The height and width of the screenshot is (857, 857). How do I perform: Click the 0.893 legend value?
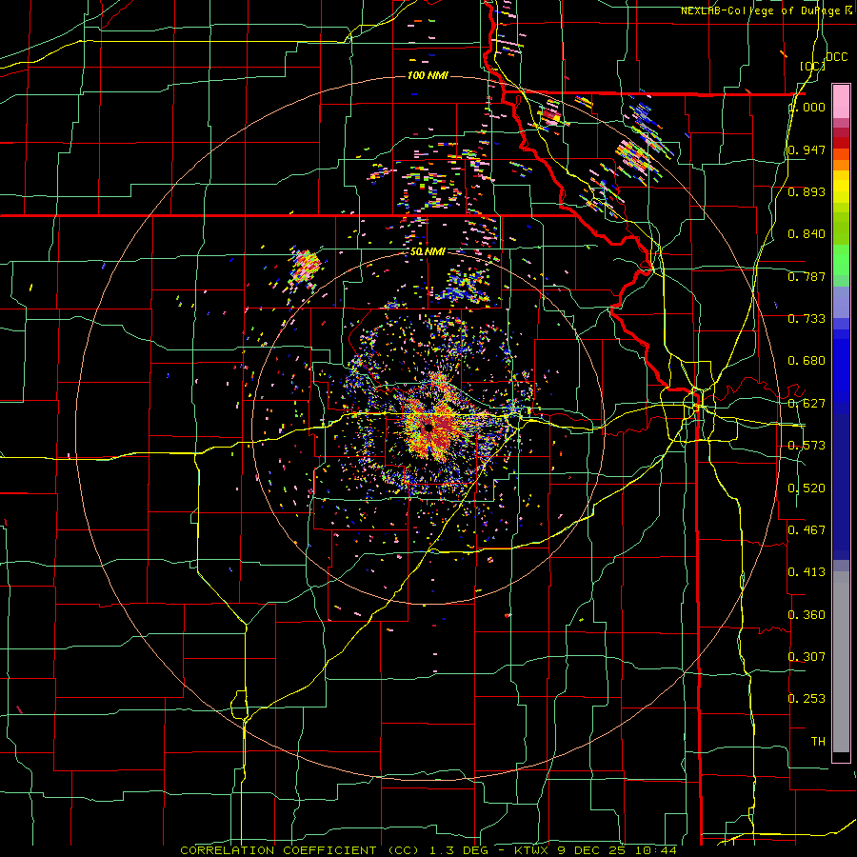pos(807,191)
